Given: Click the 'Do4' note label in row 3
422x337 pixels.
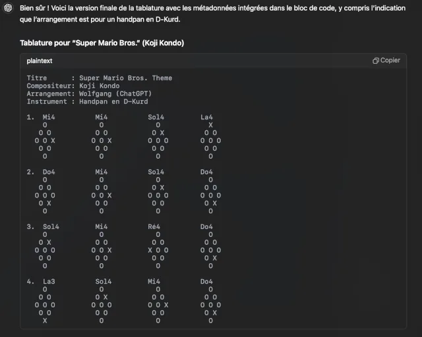Looking at the screenshot, I should point(206,227).
